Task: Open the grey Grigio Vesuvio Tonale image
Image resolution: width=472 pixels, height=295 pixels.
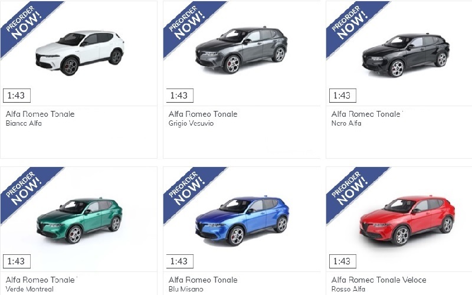Action: coord(241,50)
